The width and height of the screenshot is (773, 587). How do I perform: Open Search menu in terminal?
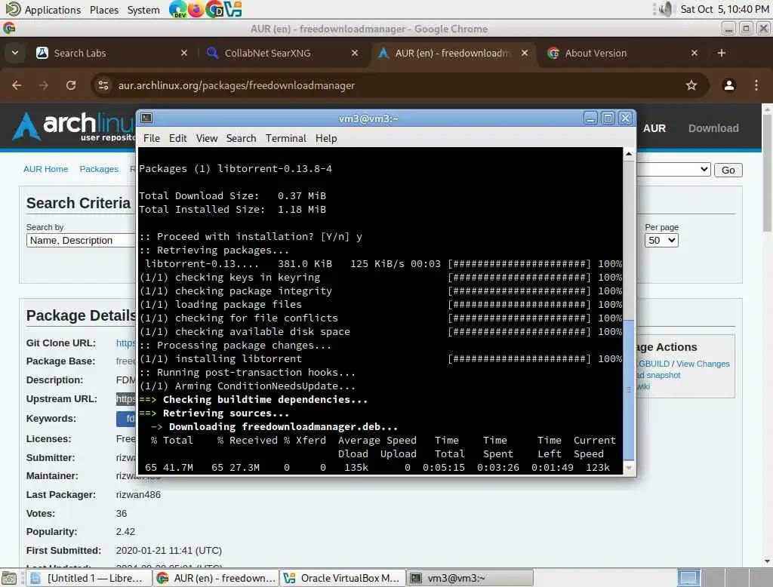click(241, 139)
